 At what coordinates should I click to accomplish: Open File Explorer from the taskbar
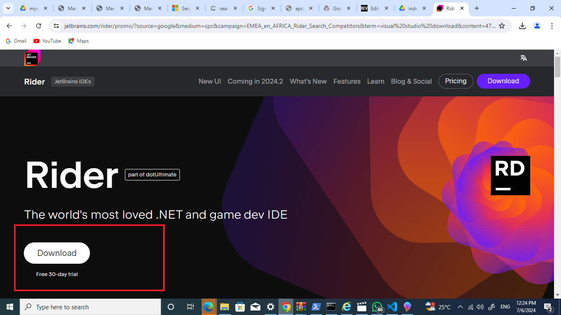tap(224, 307)
